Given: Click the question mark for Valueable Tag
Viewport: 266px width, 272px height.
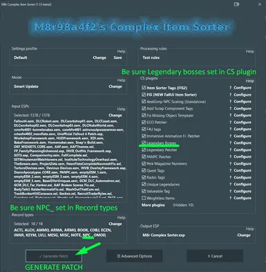Looking at the screenshot, I should [x=230, y=191].
